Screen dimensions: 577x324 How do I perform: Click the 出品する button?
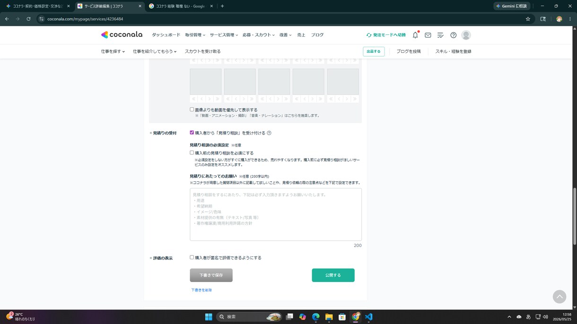point(374,51)
